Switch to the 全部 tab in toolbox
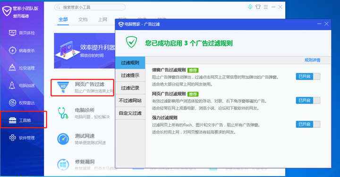 tap(63, 19)
